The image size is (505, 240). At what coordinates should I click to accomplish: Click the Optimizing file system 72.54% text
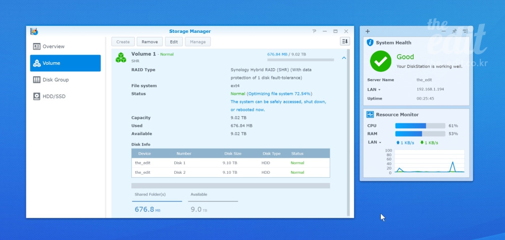pos(279,94)
